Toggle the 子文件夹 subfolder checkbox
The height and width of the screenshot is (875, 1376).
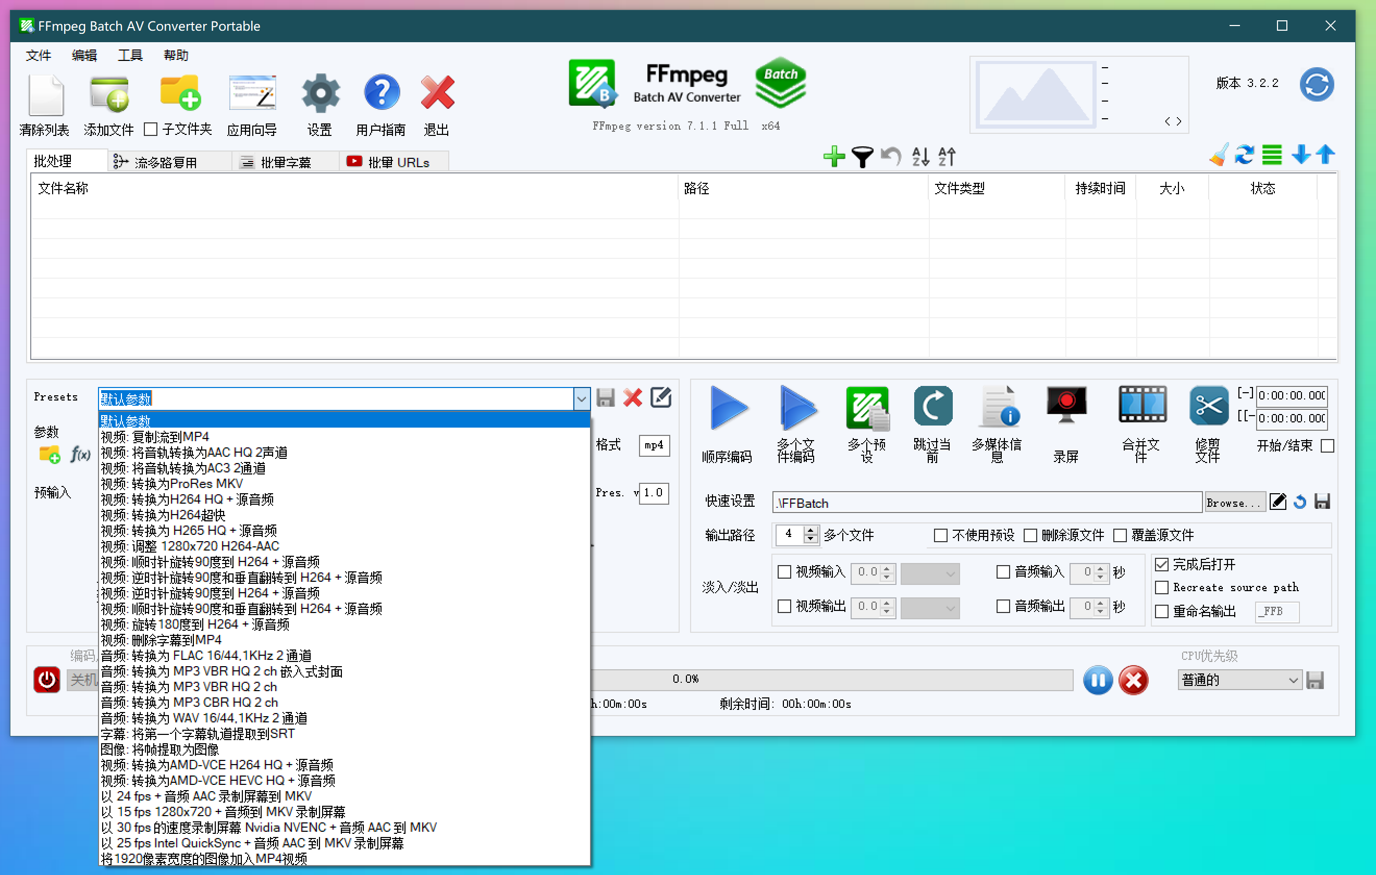click(151, 130)
